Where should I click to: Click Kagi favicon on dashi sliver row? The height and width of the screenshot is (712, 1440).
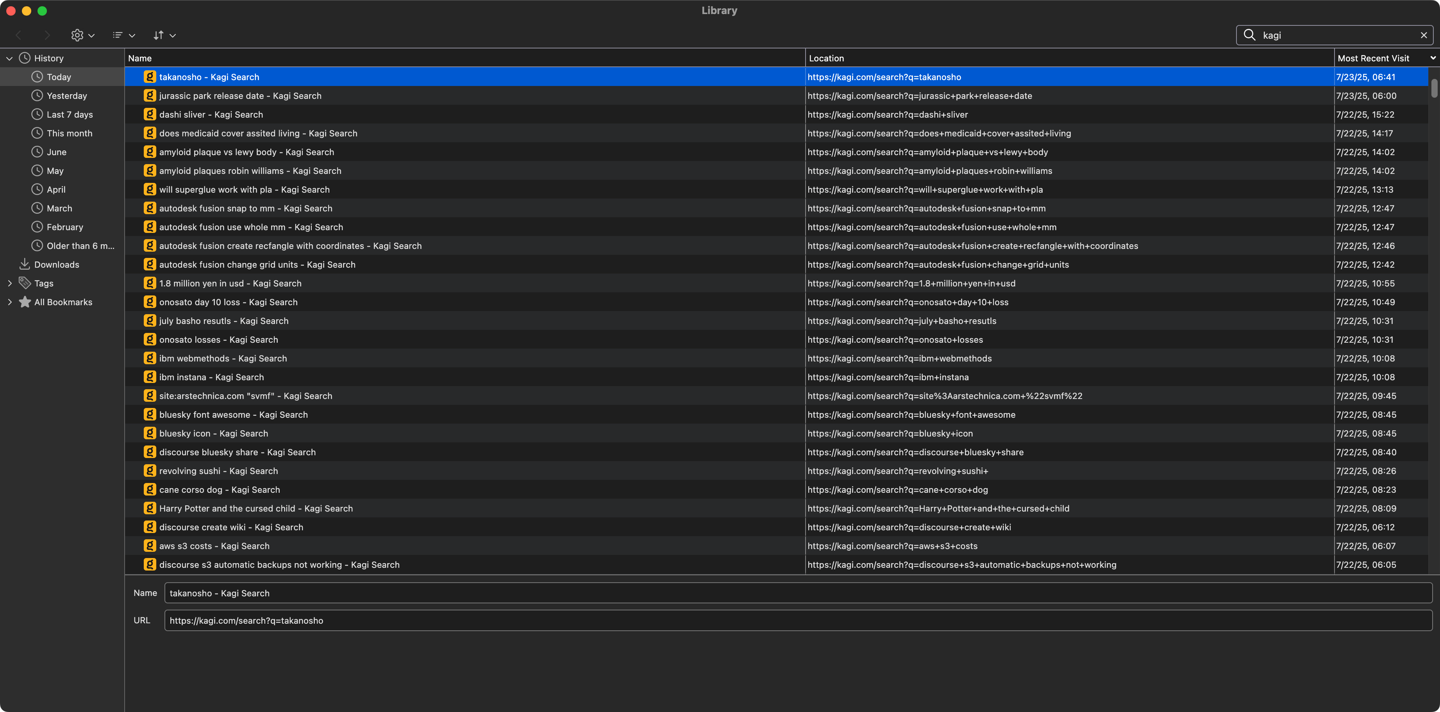[150, 114]
